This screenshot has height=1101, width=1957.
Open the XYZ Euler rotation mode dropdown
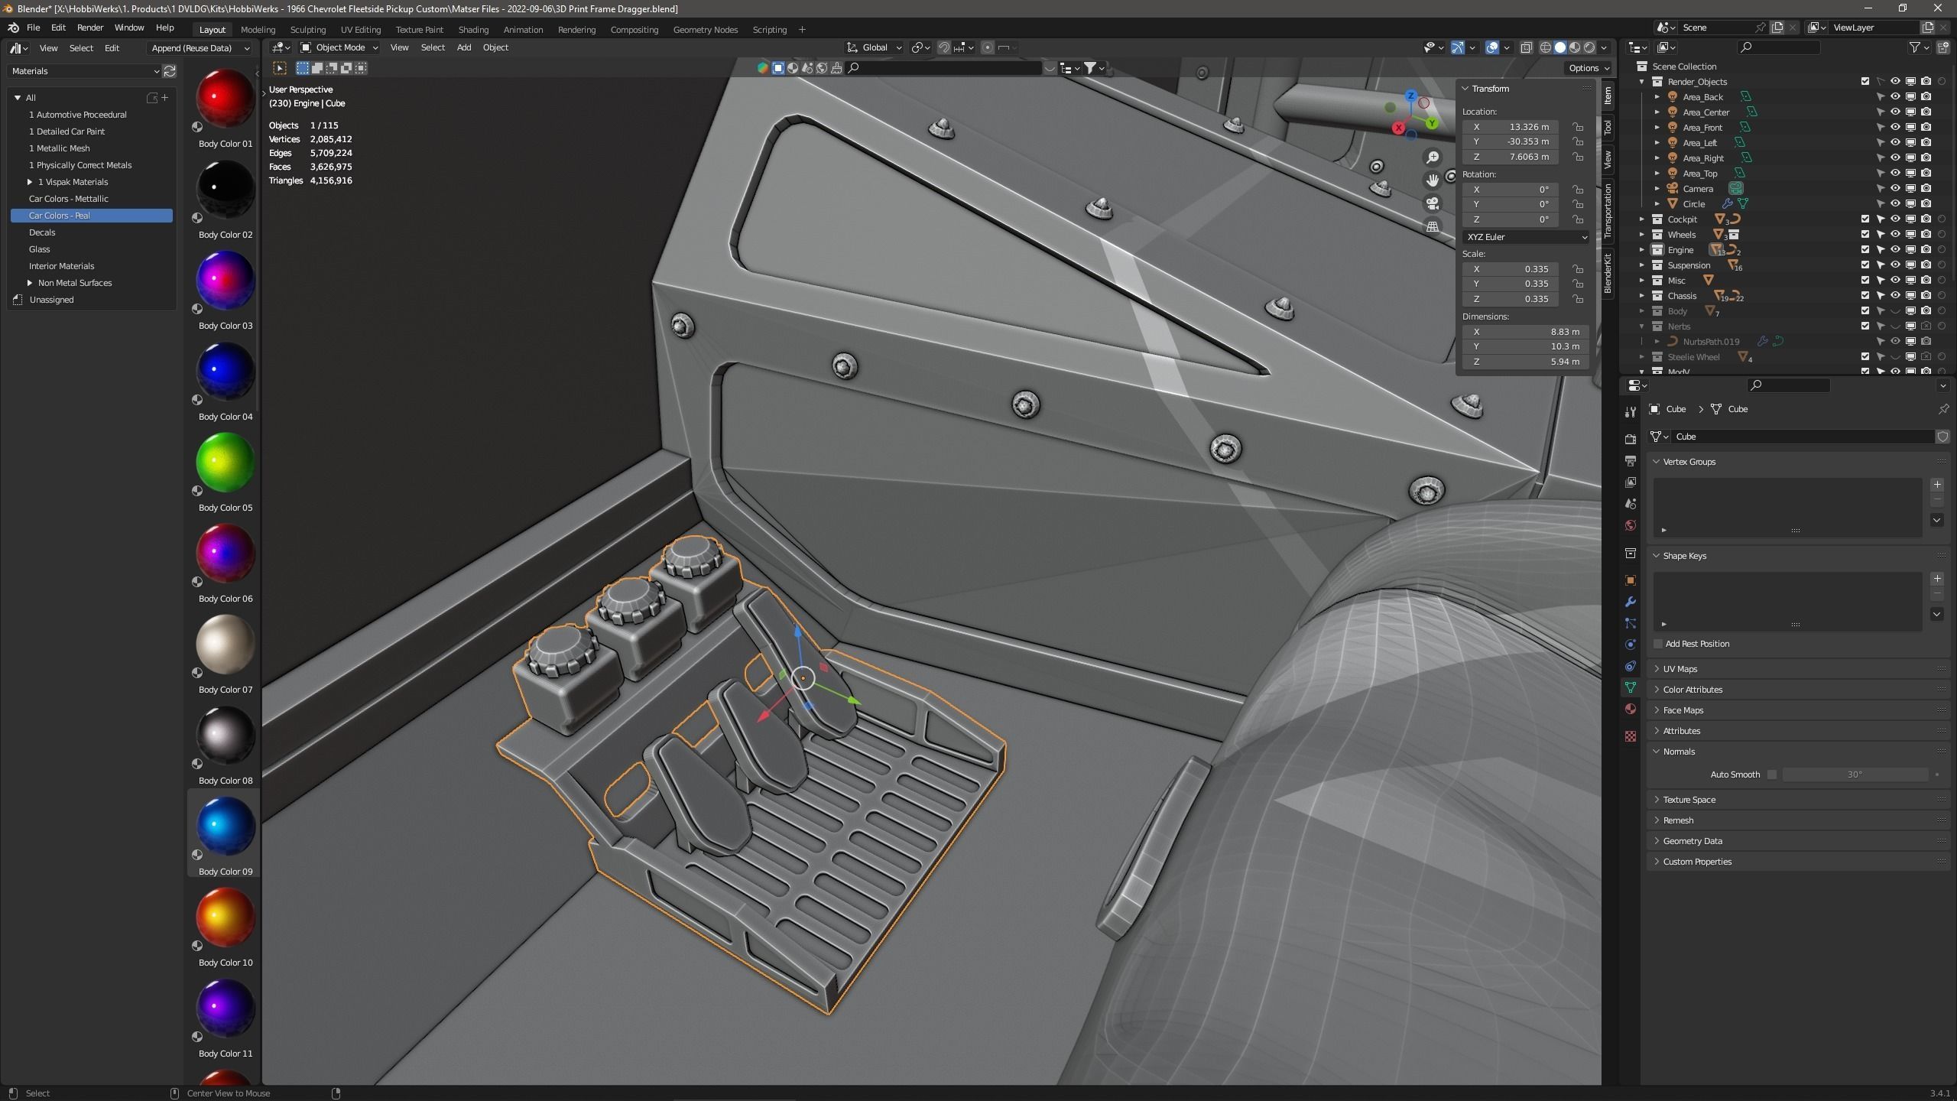pos(1526,237)
